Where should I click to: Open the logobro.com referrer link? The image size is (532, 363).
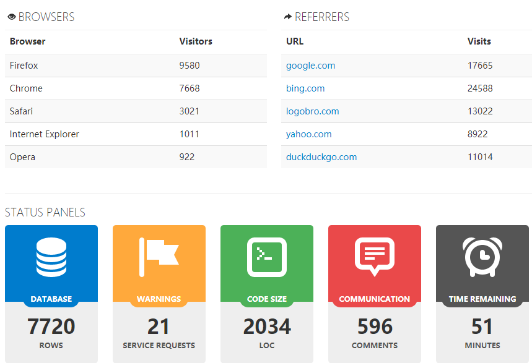313,111
